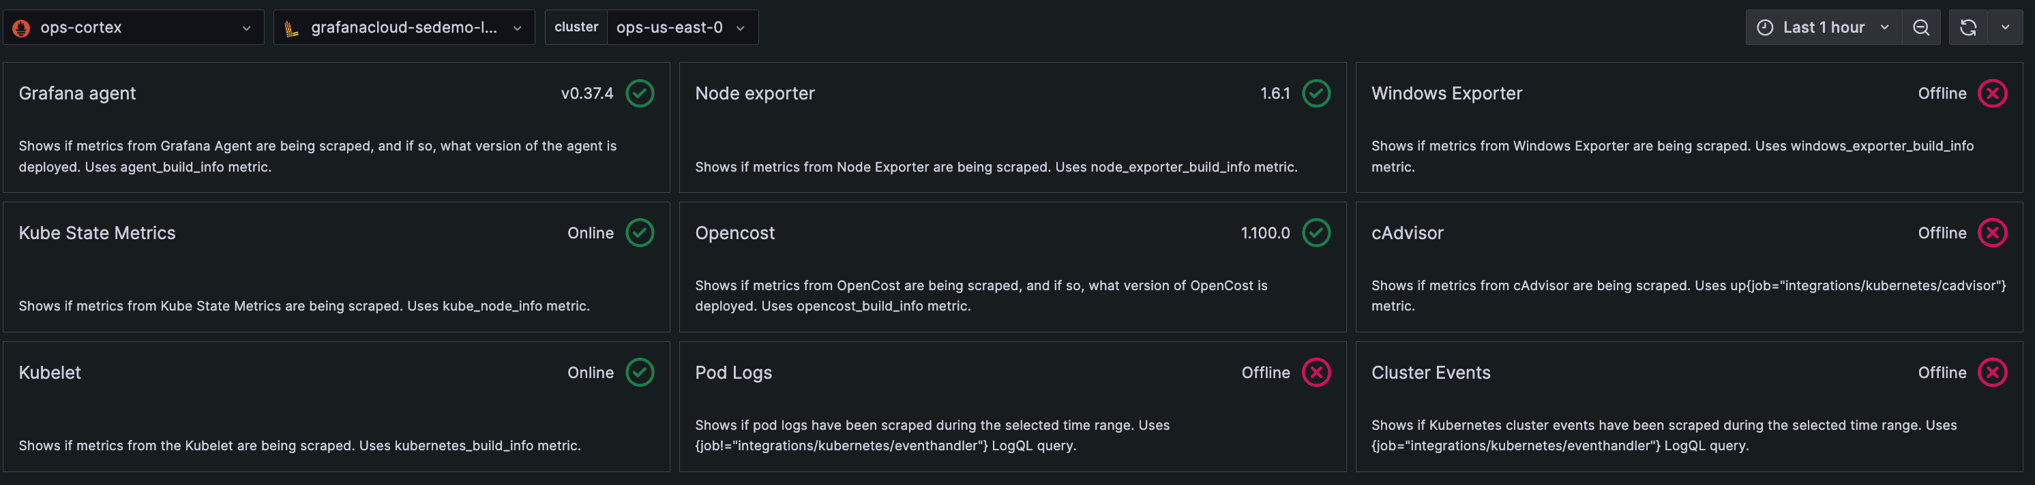Click the Cluster Events panel title
The height and width of the screenshot is (485, 2035).
tap(1430, 372)
